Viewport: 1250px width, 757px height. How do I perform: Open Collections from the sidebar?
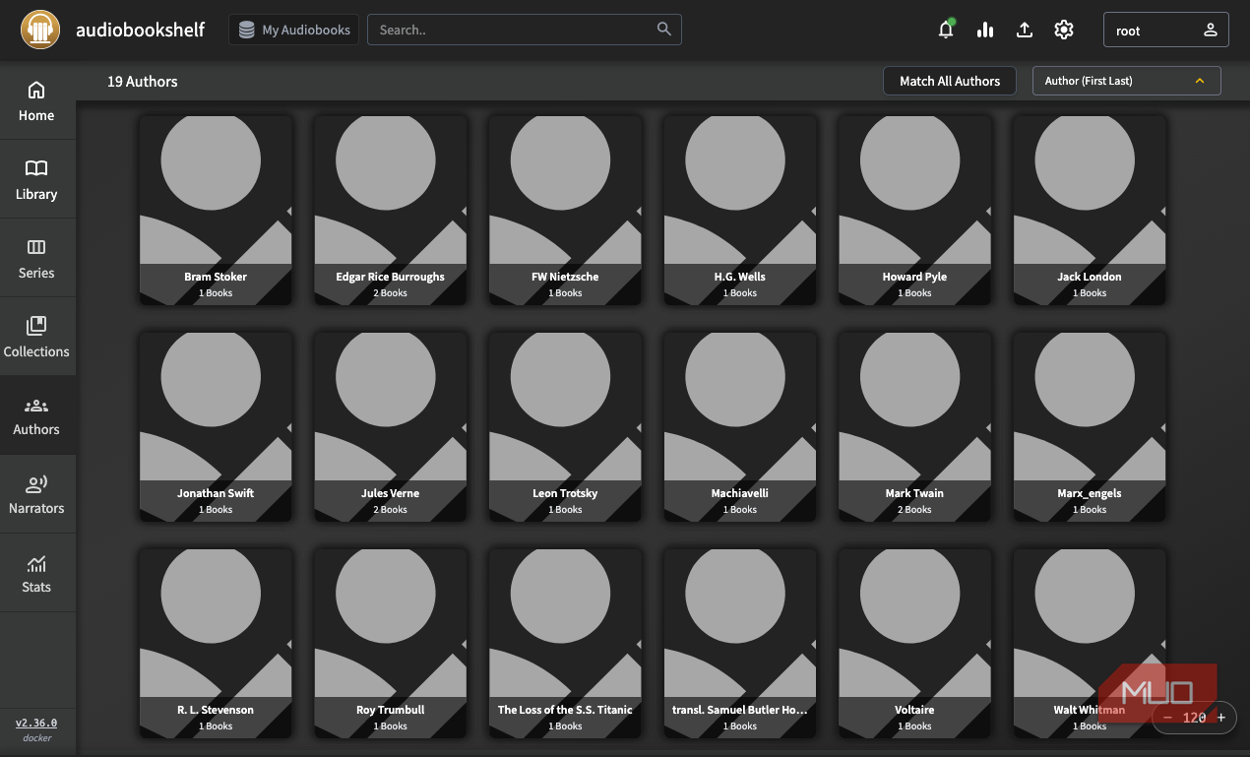coord(36,337)
